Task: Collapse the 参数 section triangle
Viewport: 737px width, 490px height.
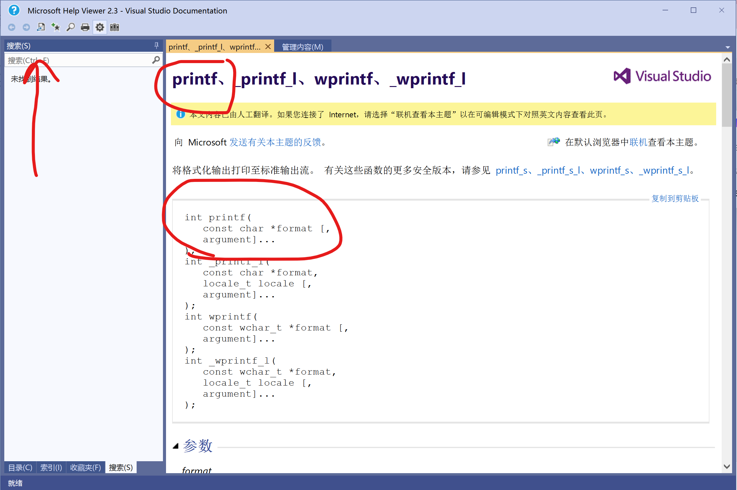Action: 176,446
